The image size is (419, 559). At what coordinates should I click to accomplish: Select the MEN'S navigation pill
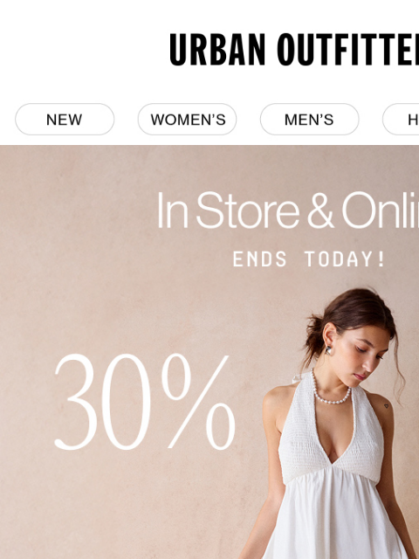tap(309, 120)
